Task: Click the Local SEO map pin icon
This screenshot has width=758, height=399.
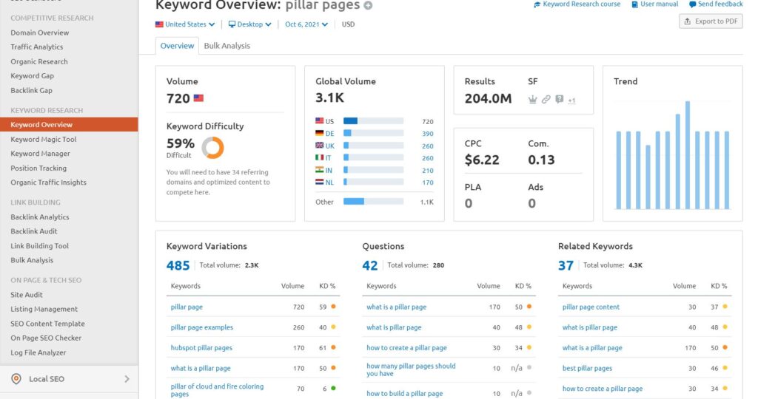Action: click(16, 379)
